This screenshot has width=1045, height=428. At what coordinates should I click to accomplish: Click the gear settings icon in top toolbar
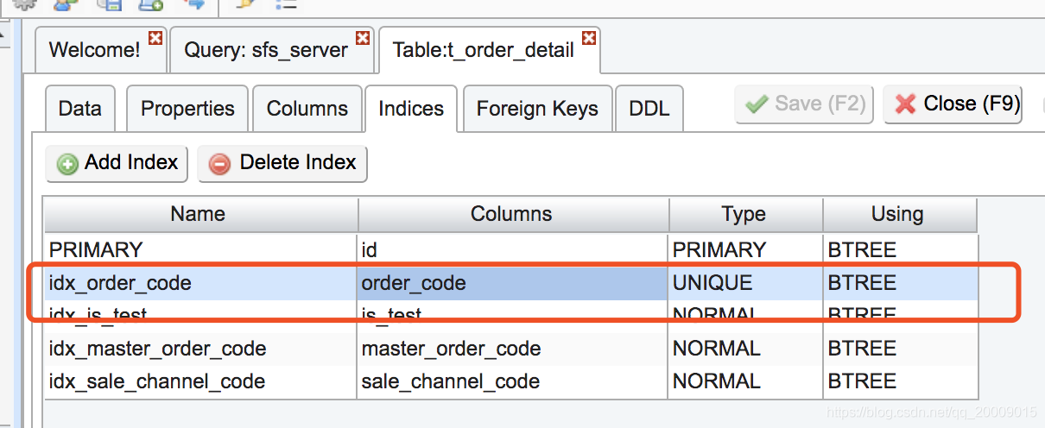25,4
